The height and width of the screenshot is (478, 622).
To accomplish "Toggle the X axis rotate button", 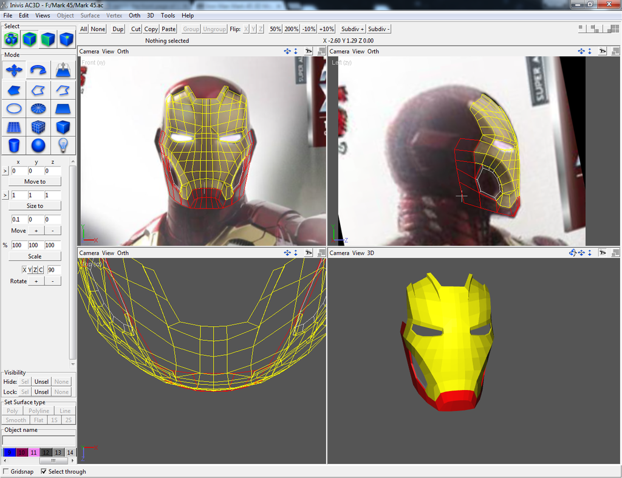I will pyautogui.click(x=24, y=270).
